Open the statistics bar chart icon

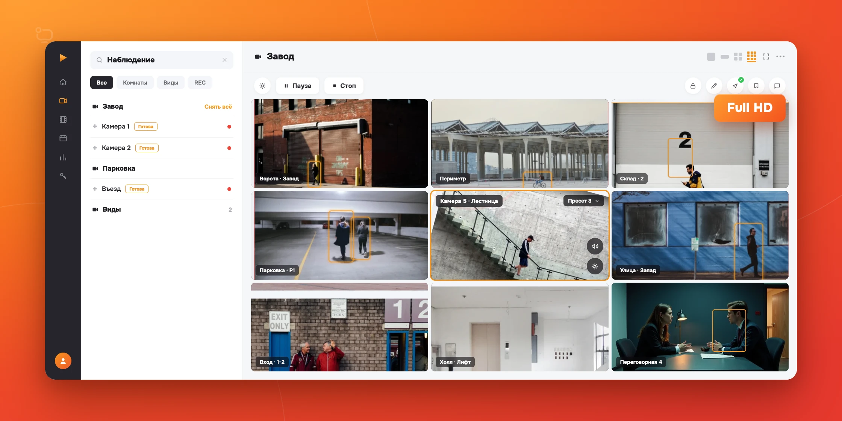pos(63,157)
